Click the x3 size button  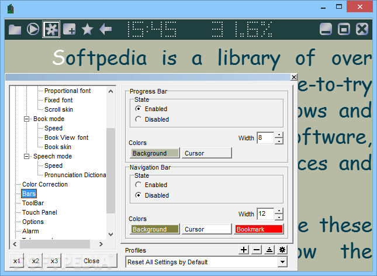(x=54, y=261)
